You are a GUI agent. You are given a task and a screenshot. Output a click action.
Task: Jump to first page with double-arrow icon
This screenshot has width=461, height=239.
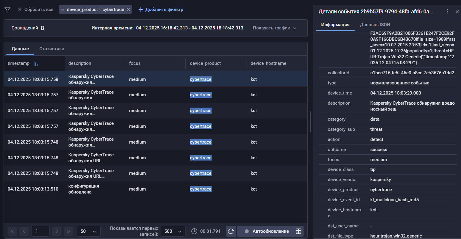click(x=12, y=231)
